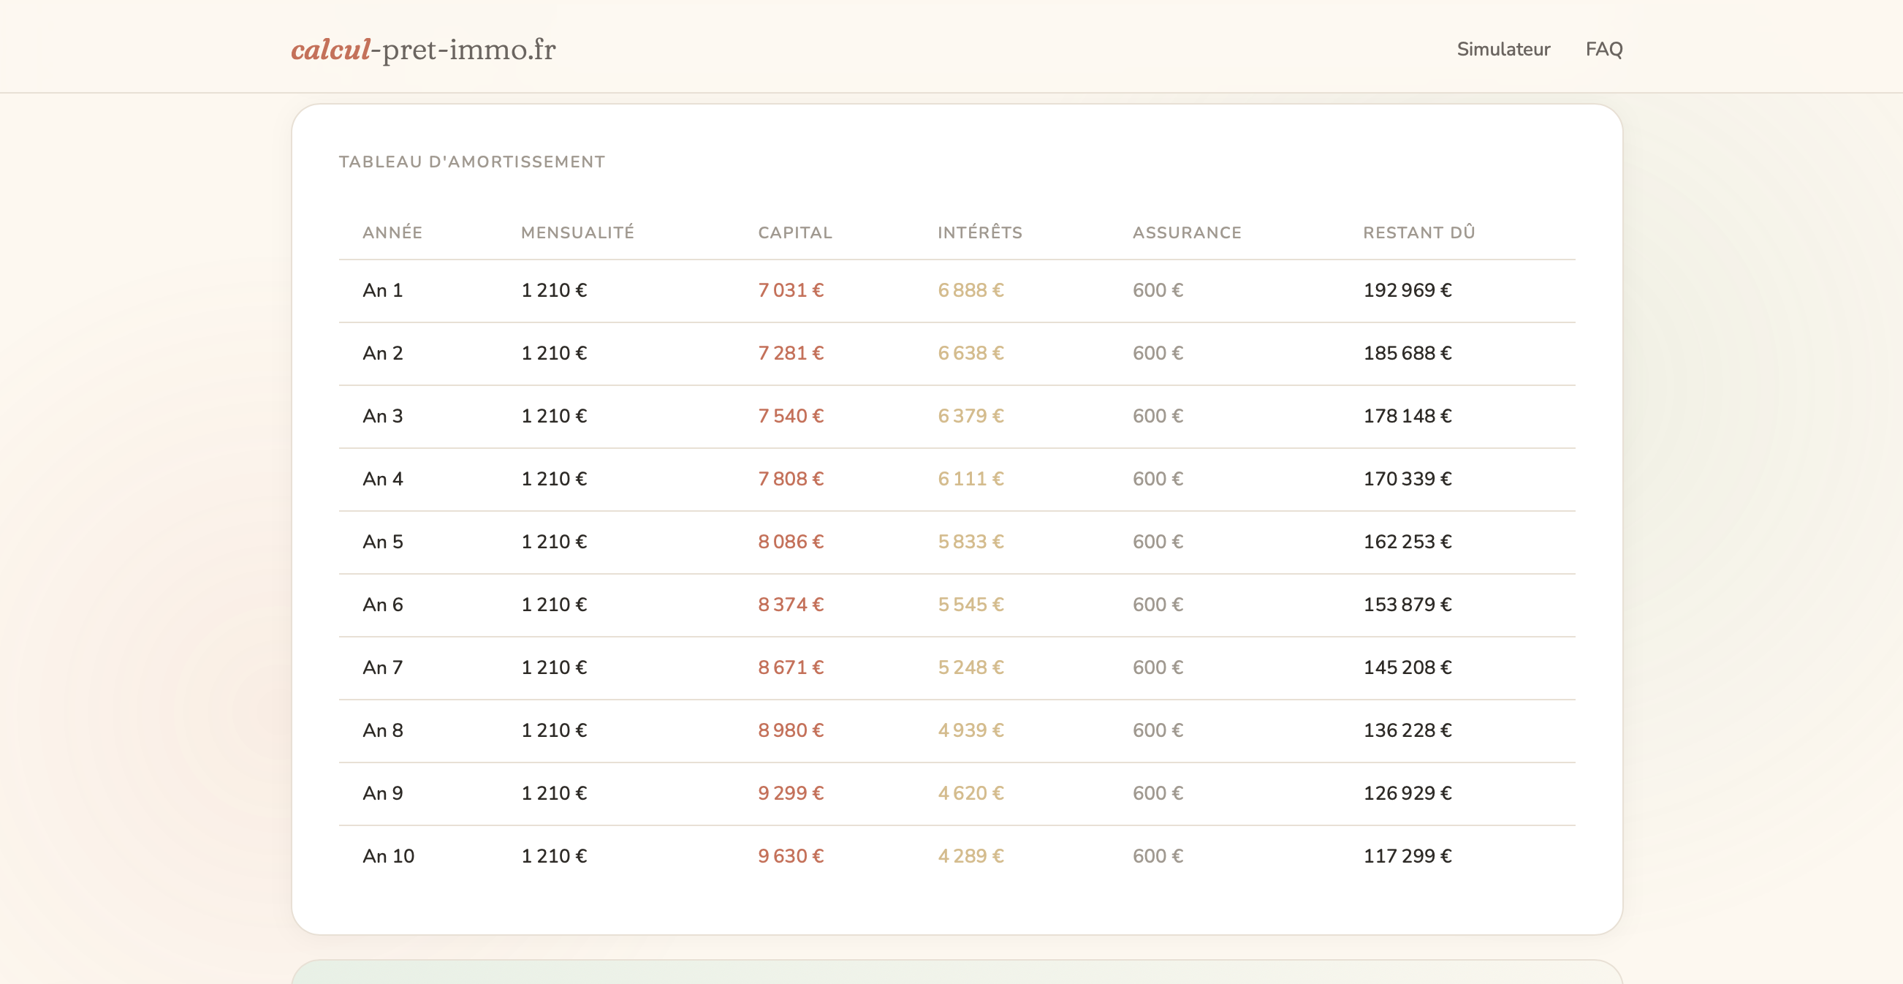Click capital value 7 031 €
Image resolution: width=1903 pixels, height=984 pixels.
point(791,290)
